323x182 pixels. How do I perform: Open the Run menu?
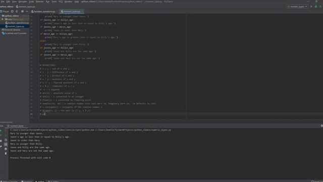click(x=47, y=2)
